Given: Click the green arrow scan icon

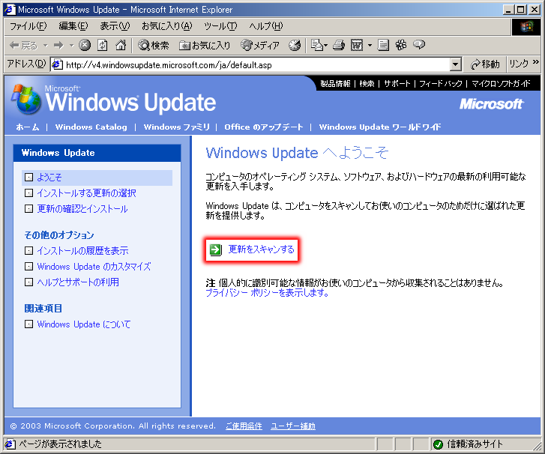Looking at the screenshot, I should click(215, 249).
